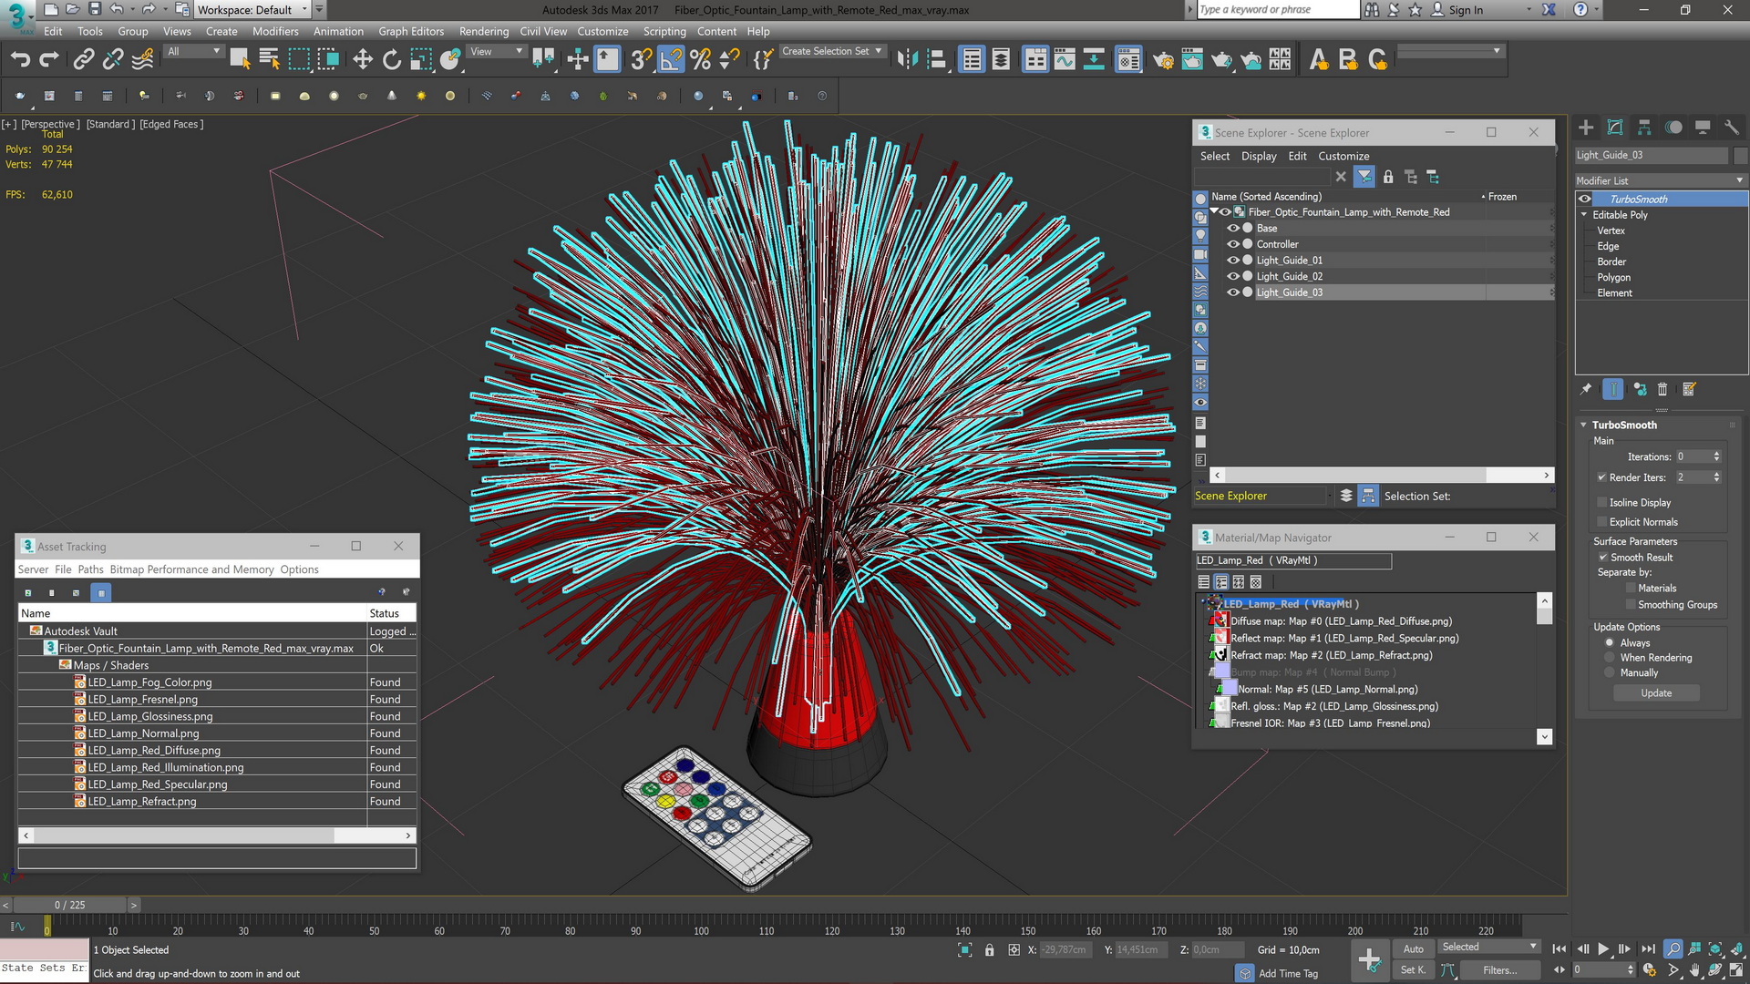1750x984 pixels.
Task: Click the Zoom Extents navigation icon
Action: [x=1715, y=949]
